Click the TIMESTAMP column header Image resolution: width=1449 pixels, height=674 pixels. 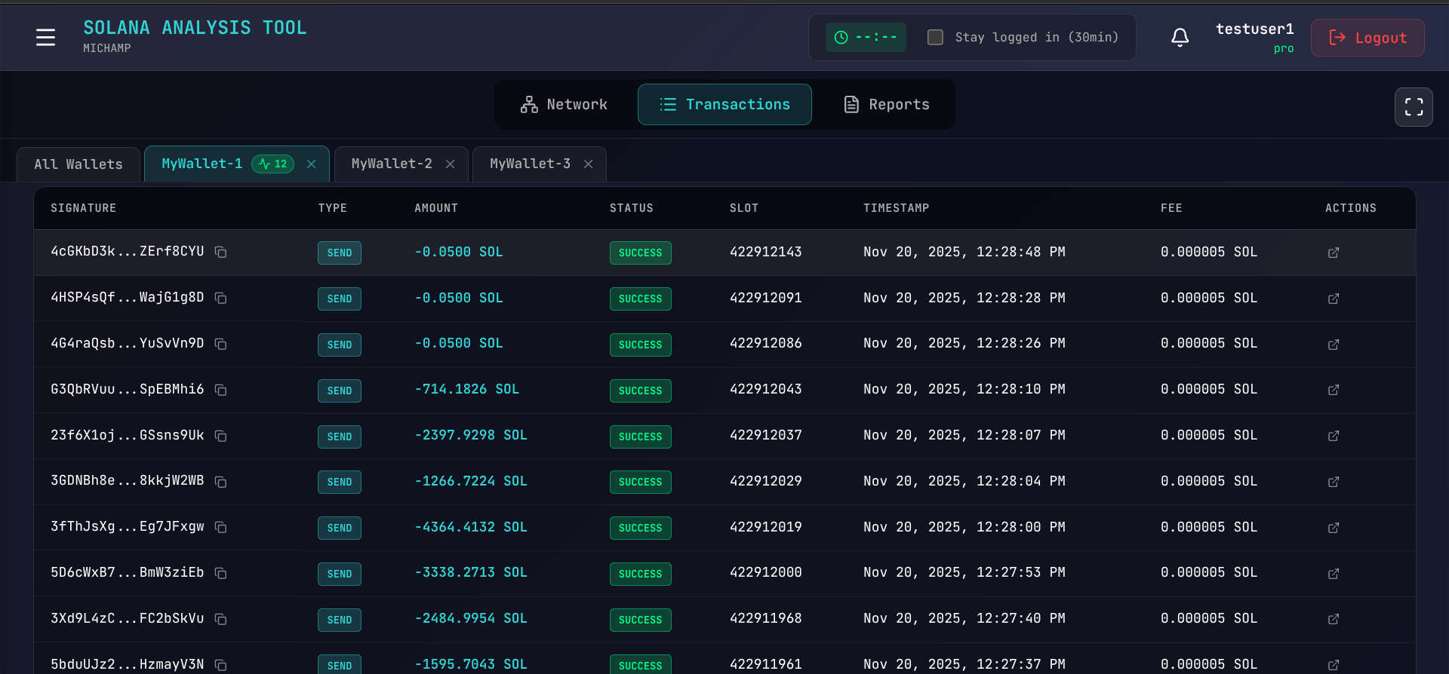(x=897, y=208)
